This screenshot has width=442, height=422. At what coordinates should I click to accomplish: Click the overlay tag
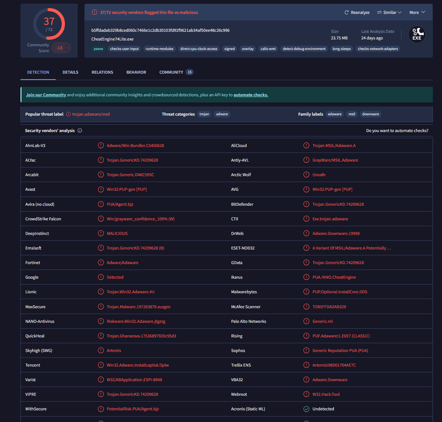click(x=248, y=49)
